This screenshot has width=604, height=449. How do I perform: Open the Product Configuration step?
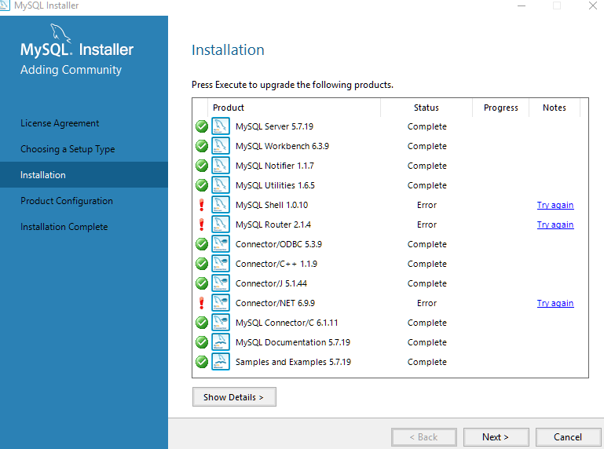(x=67, y=201)
